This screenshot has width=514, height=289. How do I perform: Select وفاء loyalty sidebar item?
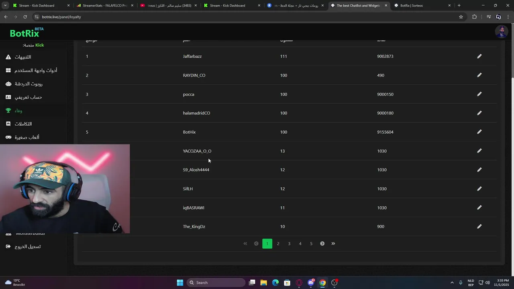pos(14,110)
